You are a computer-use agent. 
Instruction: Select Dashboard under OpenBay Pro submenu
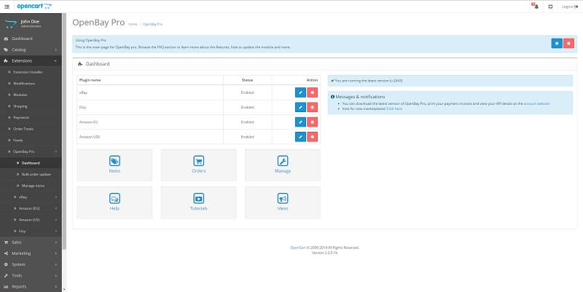tap(31, 162)
